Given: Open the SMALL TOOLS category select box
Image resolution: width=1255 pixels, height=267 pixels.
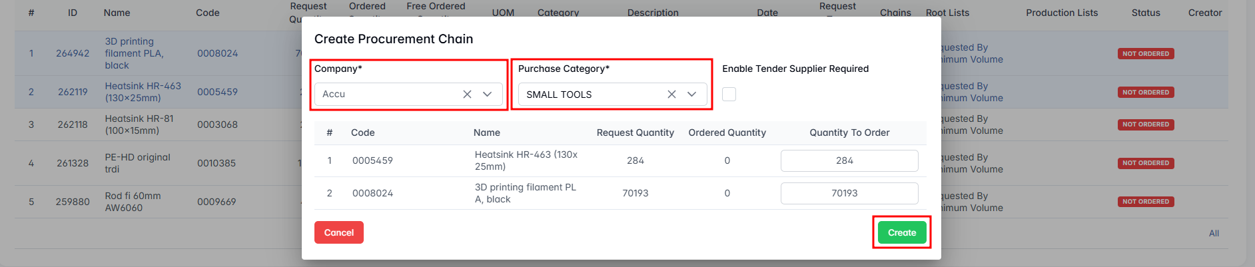Looking at the screenshot, I should [x=590, y=95].
